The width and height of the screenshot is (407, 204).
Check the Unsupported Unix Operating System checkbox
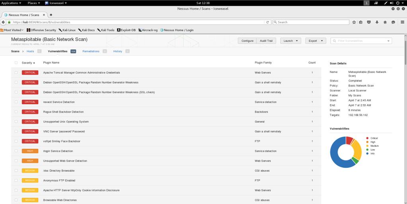tap(16, 121)
